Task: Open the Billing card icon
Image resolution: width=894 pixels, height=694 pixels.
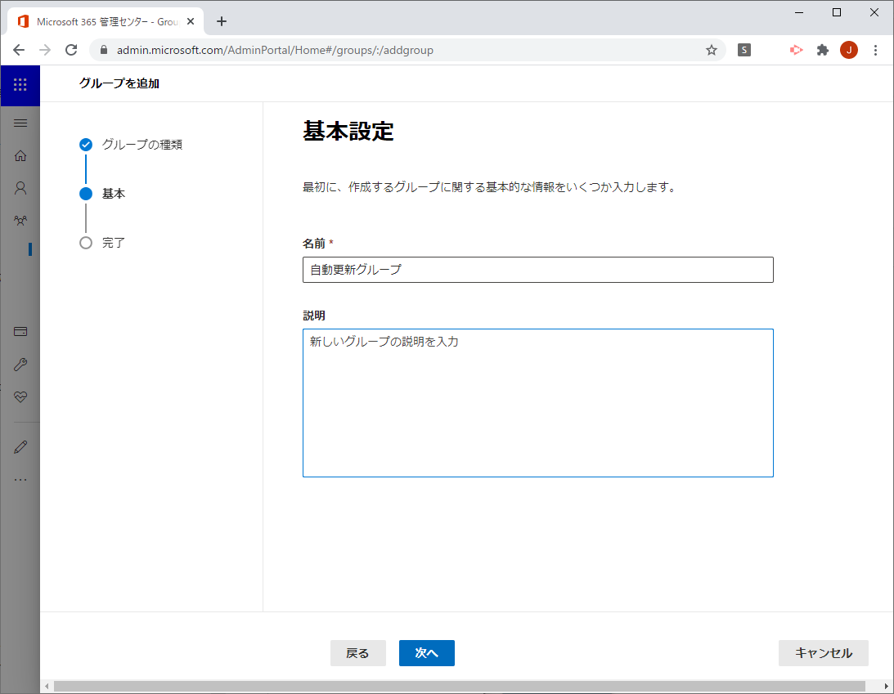Action: (x=20, y=332)
